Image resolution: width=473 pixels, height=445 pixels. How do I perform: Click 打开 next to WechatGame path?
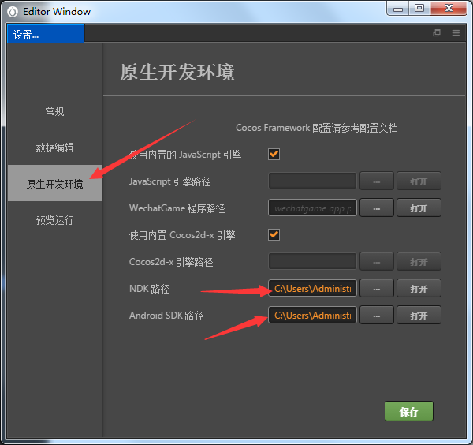pyautogui.click(x=419, y=208)
